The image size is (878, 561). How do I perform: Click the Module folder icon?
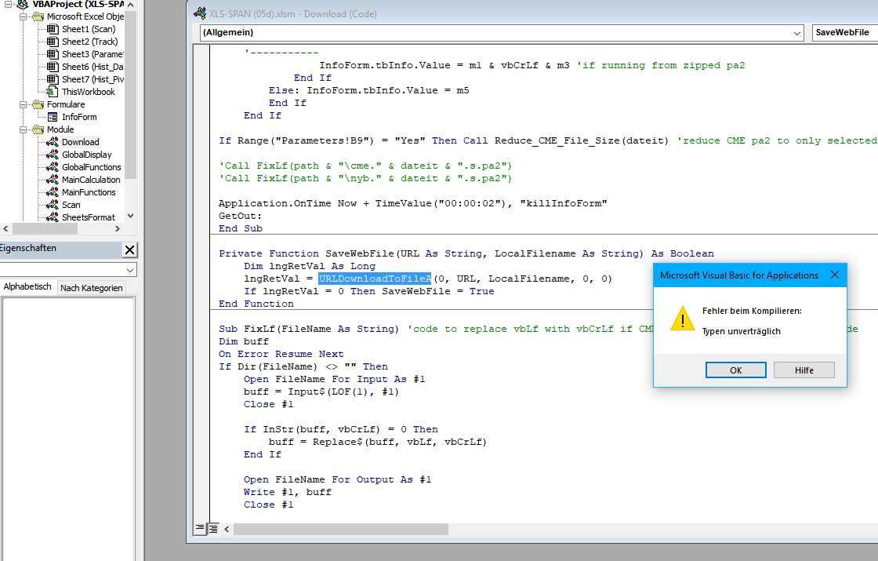pyautogui.click(x=38, y=129)
